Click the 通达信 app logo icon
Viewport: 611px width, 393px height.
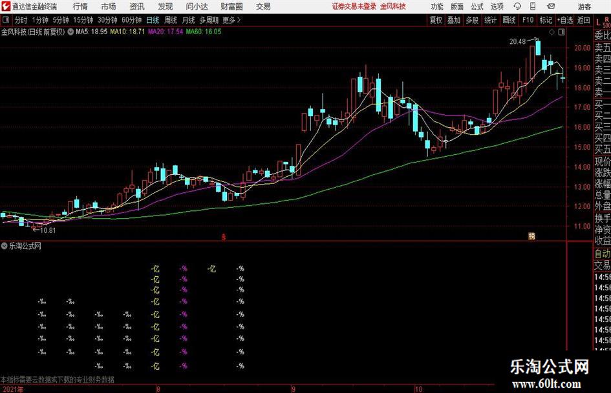(x=5, y=6)
